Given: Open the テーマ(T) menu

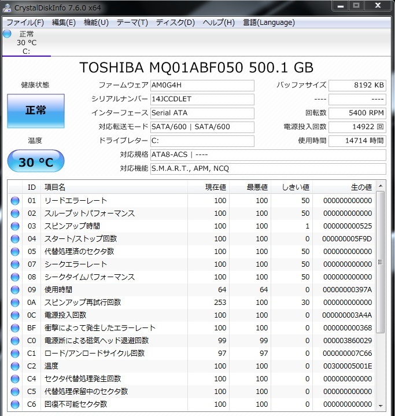Looking at the screenshot, I should [x=132, y=23].
